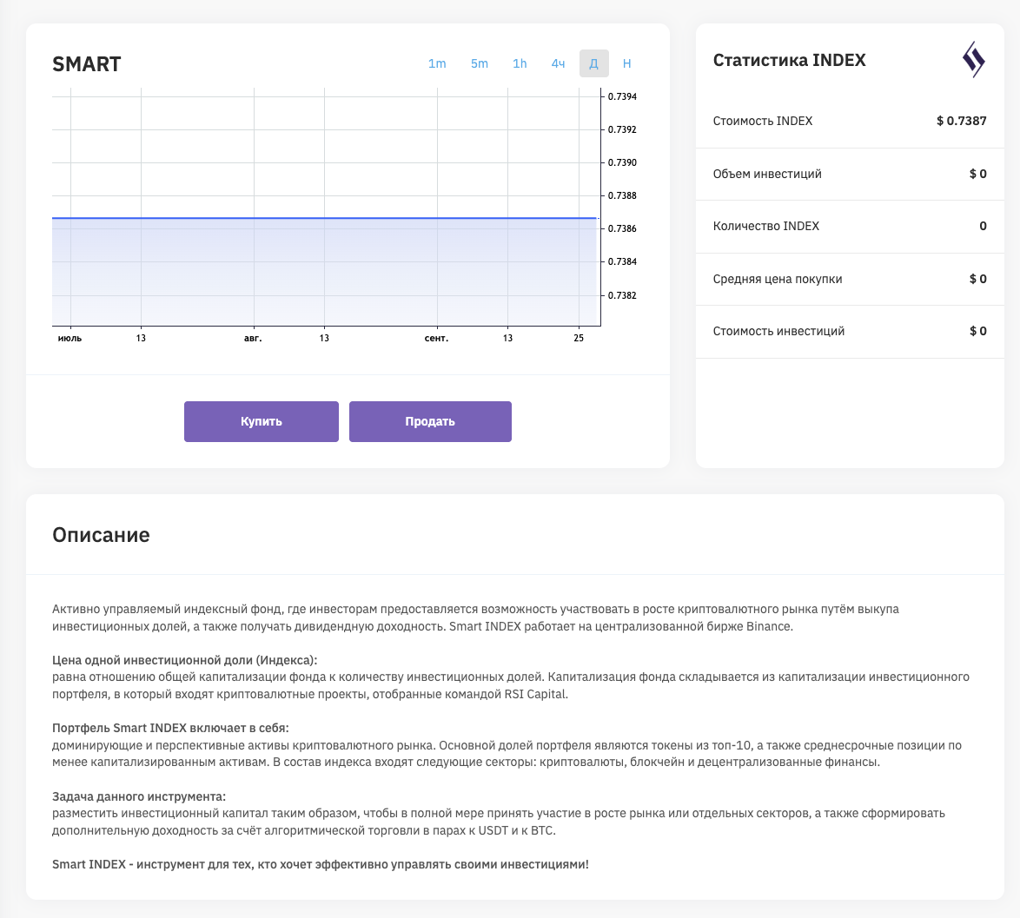Select the 1m timeframe tab
This screenshot has height=918, width=1020.
pyautogui.click(x=437, y=63)
